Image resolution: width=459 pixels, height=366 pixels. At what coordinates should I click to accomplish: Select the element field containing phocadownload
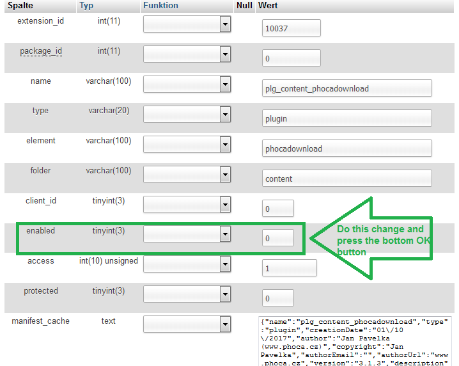346,148
